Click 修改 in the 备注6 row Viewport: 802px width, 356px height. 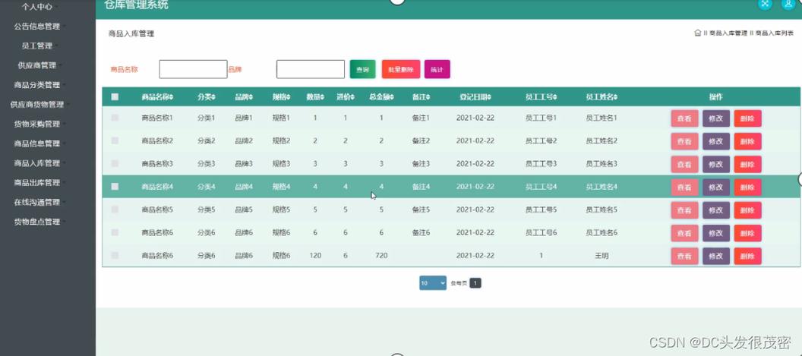pos(716,233)
